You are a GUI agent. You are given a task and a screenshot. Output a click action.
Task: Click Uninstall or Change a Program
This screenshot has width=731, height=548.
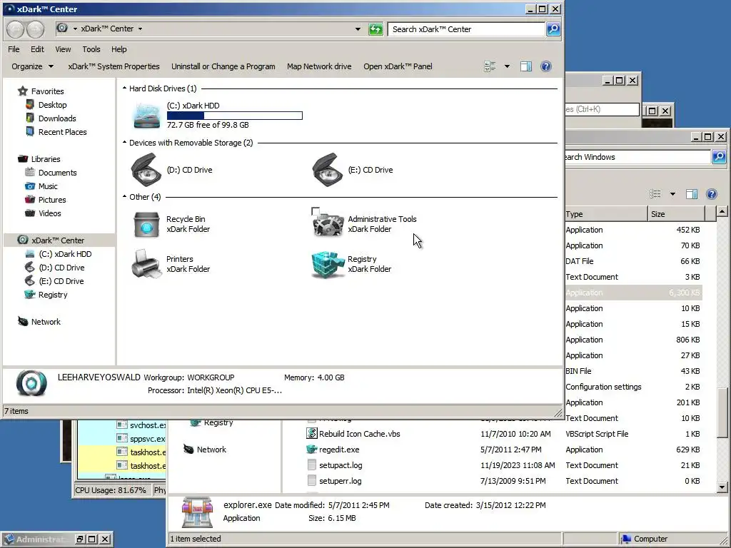pyautogui.click(x=223, y=66)
